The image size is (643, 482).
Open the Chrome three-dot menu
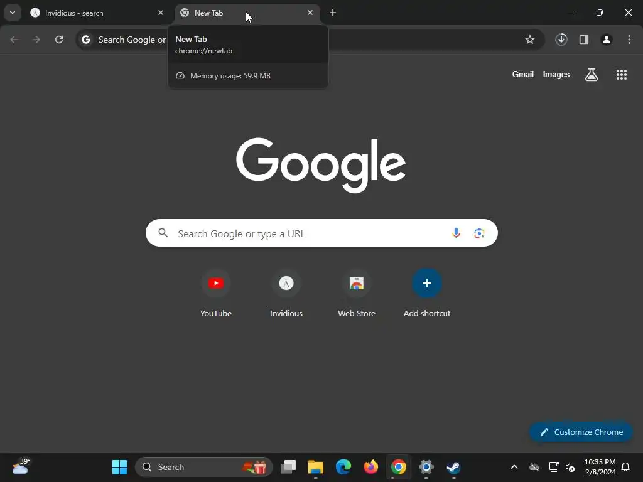coord(629,40)
